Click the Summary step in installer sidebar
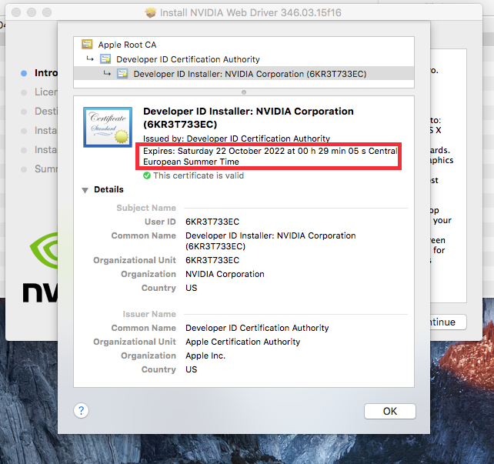The height and width of the screenshot is (464, 494). point(46,169)
